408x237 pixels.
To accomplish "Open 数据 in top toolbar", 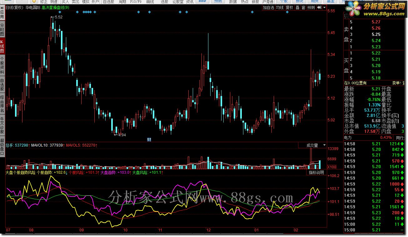I will click(233, 2).
